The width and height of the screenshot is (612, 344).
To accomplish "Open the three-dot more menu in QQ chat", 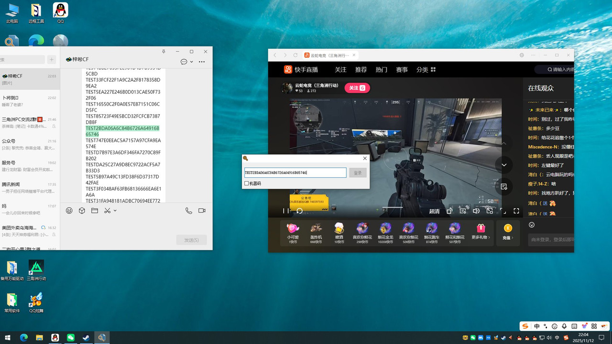I will (202, 62).
